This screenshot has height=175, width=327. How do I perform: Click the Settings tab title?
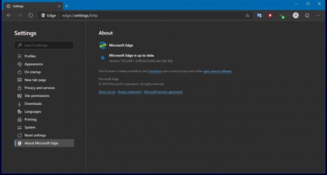point(18,6)
